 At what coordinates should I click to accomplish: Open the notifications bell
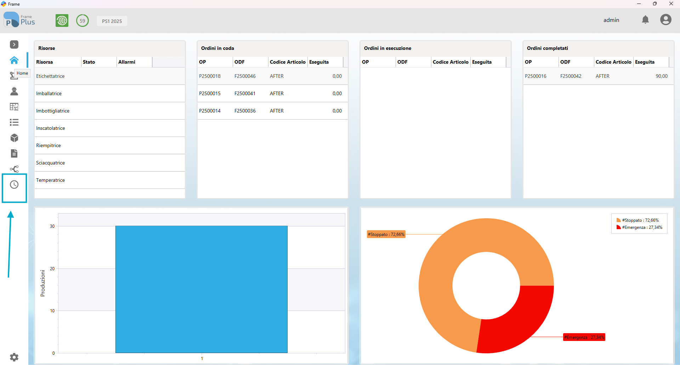645,20
